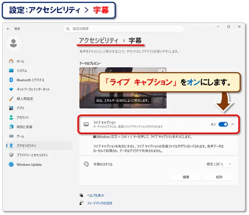Click the ゲーム controller icon
249x215 pixels.
(11, 136)
